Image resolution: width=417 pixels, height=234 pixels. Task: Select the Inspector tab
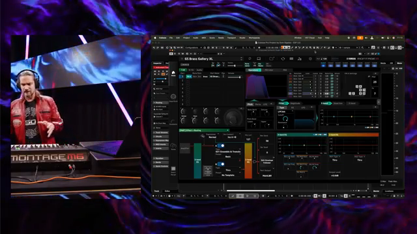pos(158,63)
